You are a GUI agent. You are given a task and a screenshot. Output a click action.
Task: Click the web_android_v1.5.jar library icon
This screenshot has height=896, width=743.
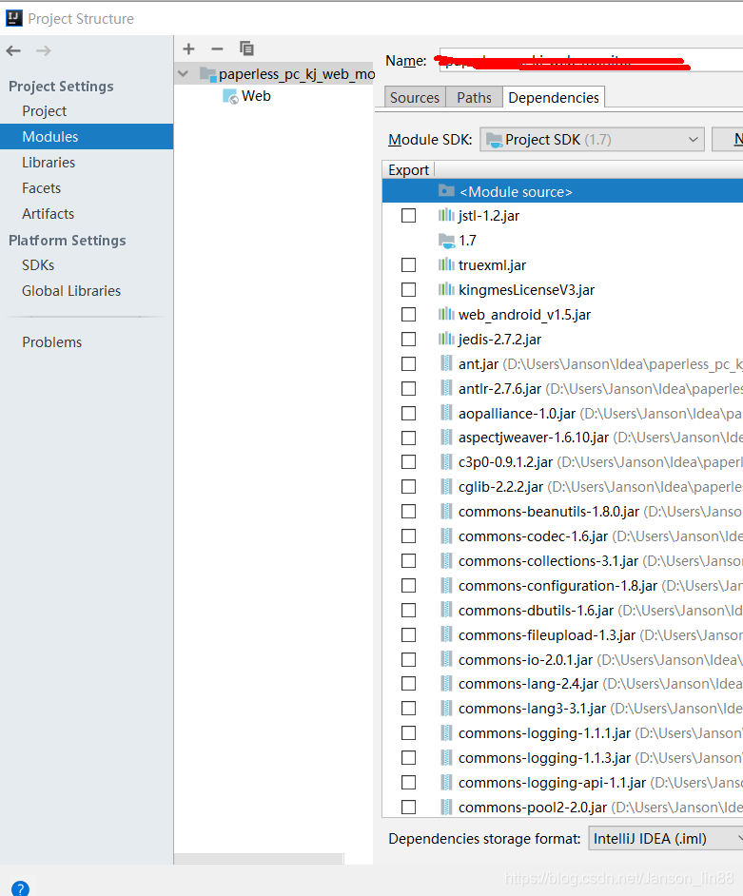[446, 314]
